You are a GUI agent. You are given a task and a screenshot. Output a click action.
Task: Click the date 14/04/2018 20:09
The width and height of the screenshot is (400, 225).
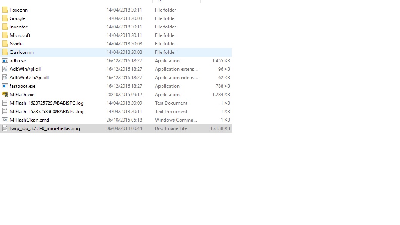click(124, 103)
